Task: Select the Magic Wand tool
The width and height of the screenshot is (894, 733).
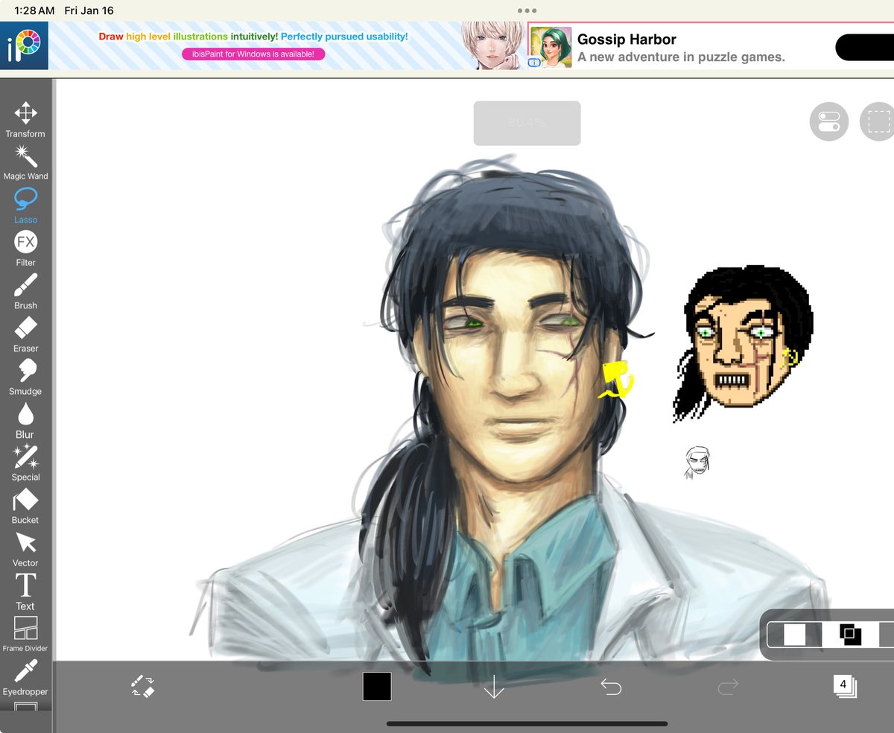Action: point(25,162)
